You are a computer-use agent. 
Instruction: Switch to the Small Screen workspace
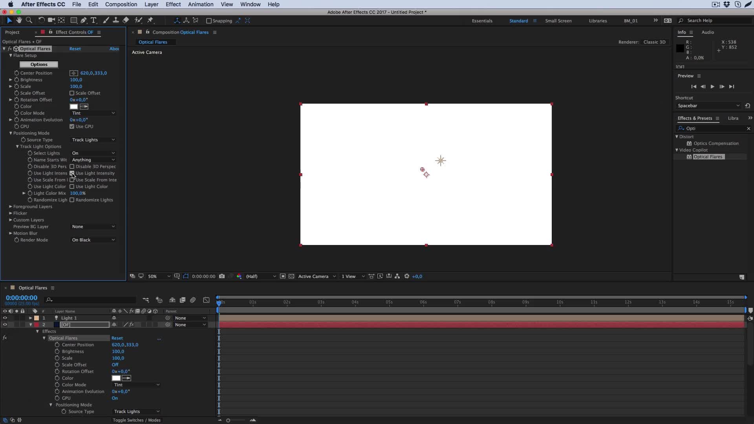pos(558,21)
